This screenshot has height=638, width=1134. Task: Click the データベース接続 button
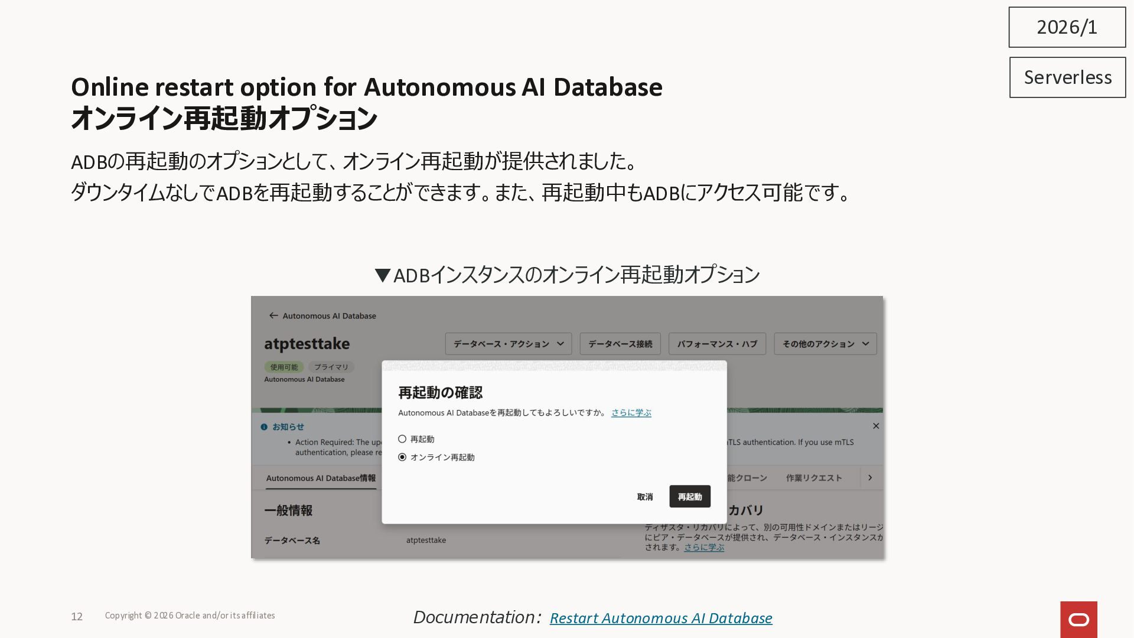(620, 344)
